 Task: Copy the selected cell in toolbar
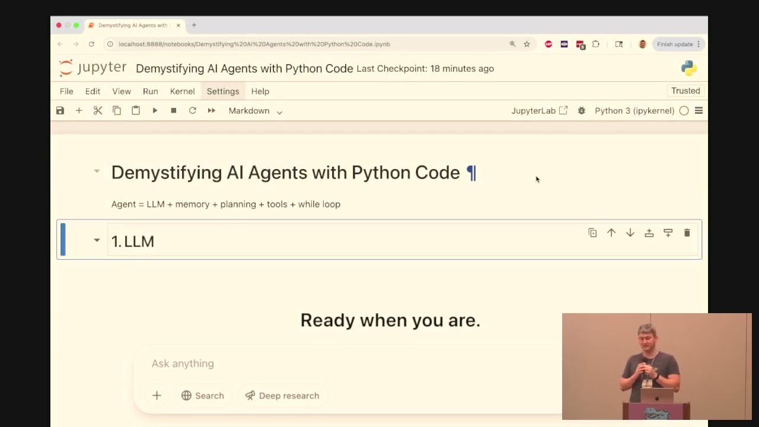117,111
